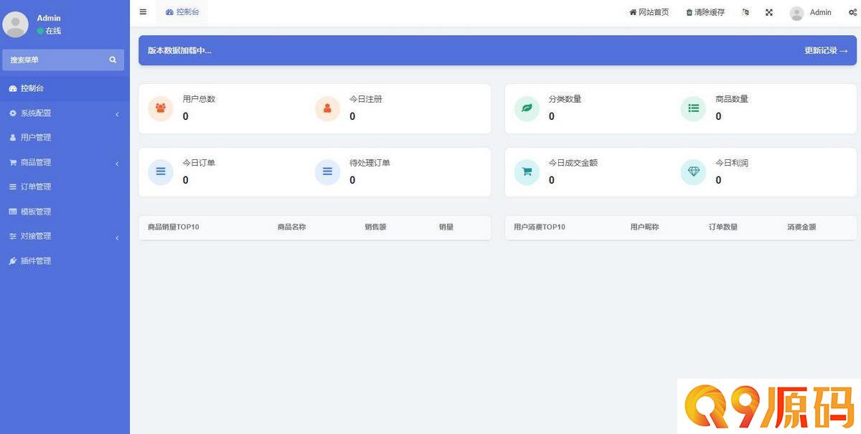Image resolution: width=861 pixels, height=434 pixels.
Task: Click the 消费金额 column header
Action: tap(801, 227)
